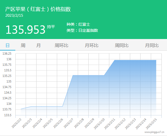Click the chart data point at 2023/2/11
167x136 pixels.
pyautogui.click(x=115, y=60)
